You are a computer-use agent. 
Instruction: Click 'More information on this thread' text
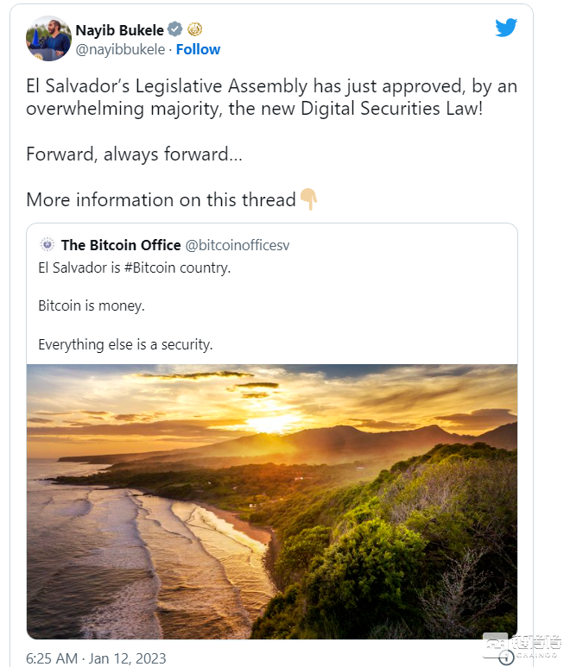(x=161, y=199)
